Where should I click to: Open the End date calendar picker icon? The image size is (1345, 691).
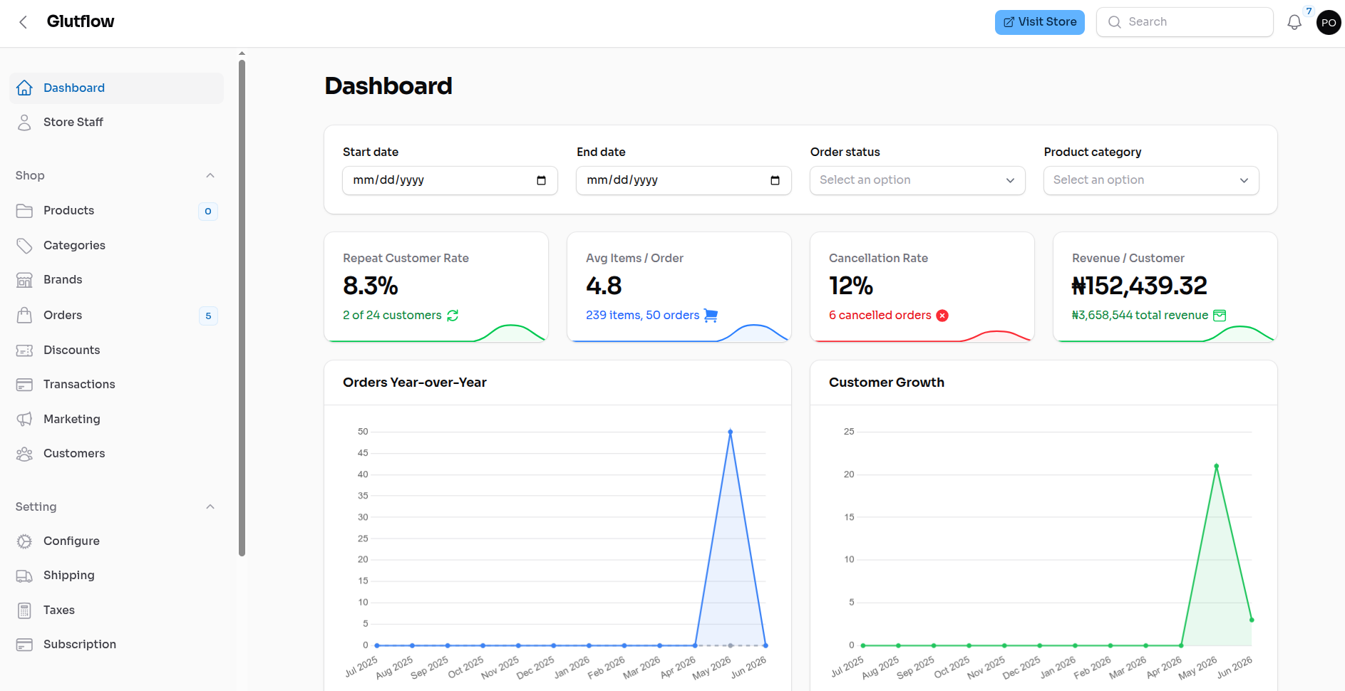point(775,180)
